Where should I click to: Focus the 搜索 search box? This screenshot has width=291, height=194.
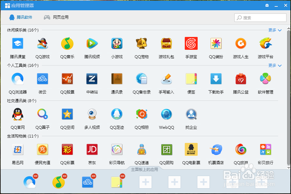(x=260, y=18)
